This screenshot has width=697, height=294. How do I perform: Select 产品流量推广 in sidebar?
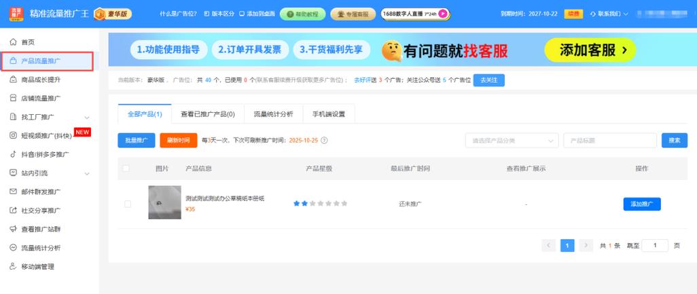[x=47, y=61]
